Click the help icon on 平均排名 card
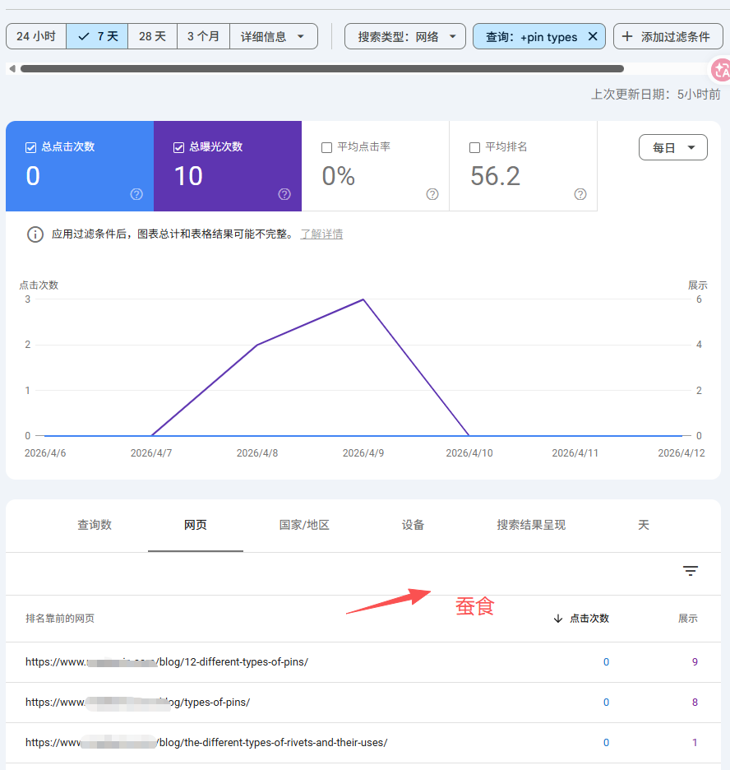Image resolution: width=730 pixels, height=770 pixels. [x=580, y=195]
